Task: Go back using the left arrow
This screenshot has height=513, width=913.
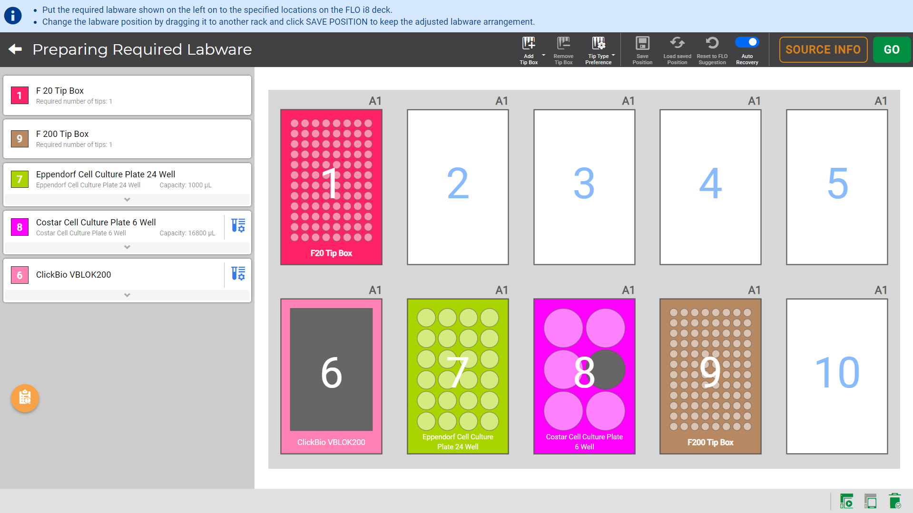Action: pyautogui.click(x=15, y=49)
